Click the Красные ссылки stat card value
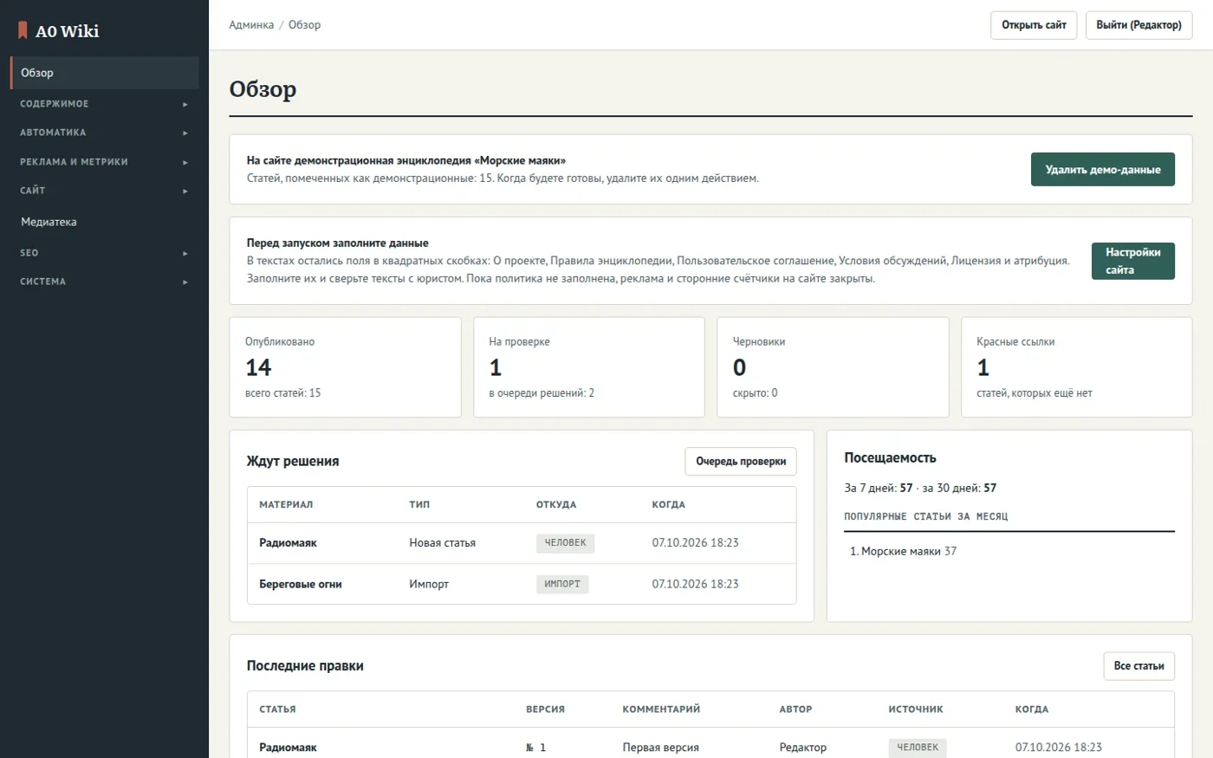 (983, 368)
